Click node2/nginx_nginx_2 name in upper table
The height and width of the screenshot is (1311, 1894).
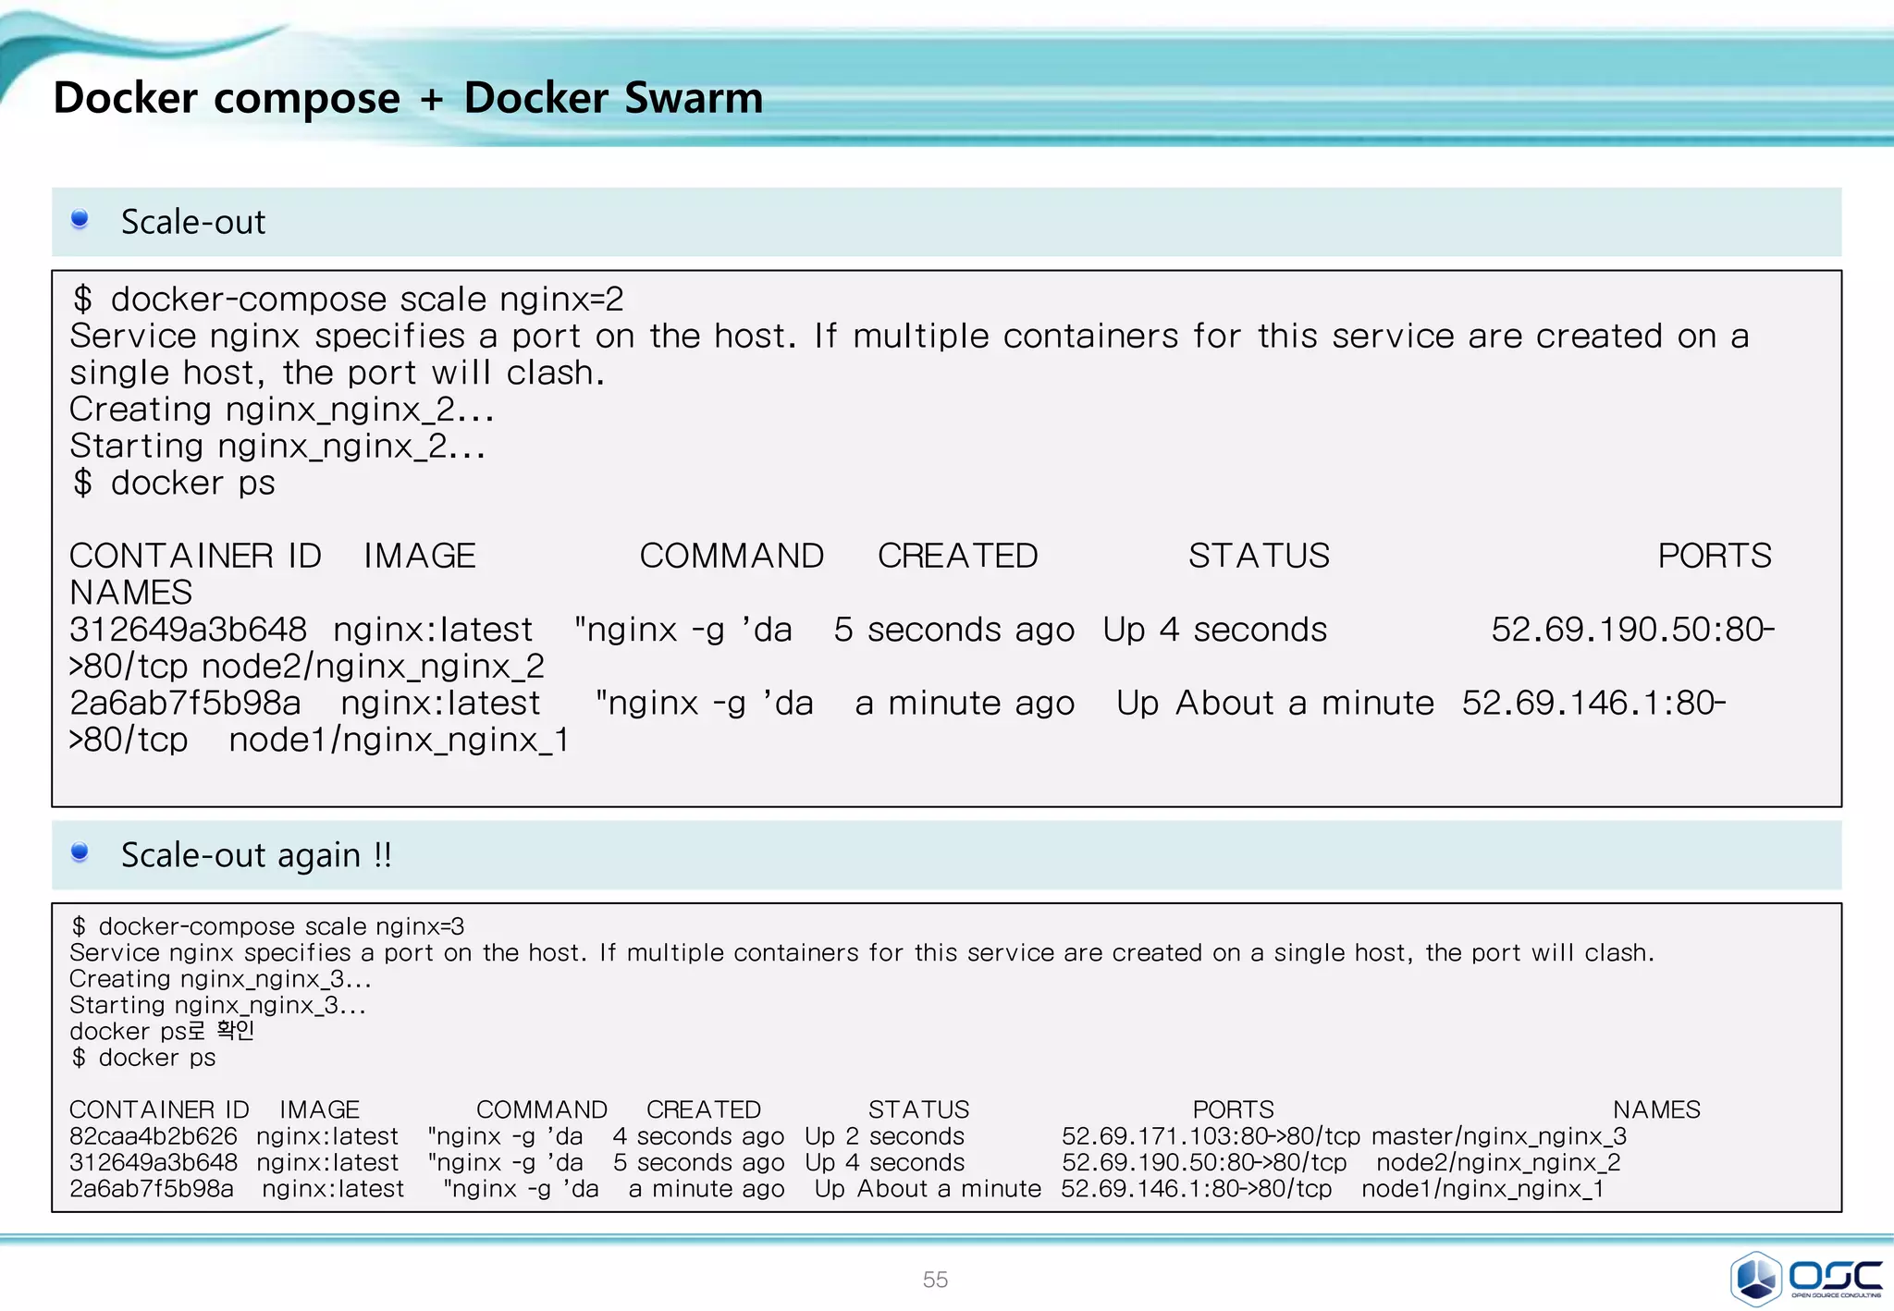point(373,667)
